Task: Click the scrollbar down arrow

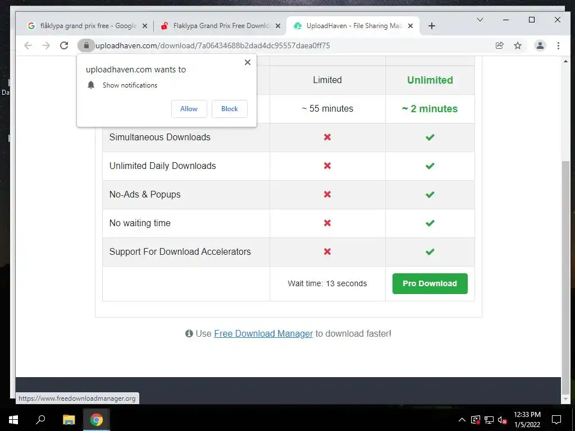Action: [565, 399]
